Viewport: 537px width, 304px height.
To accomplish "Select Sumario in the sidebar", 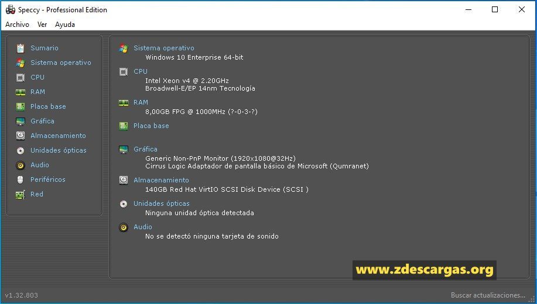I will click(x=45, y=48).
